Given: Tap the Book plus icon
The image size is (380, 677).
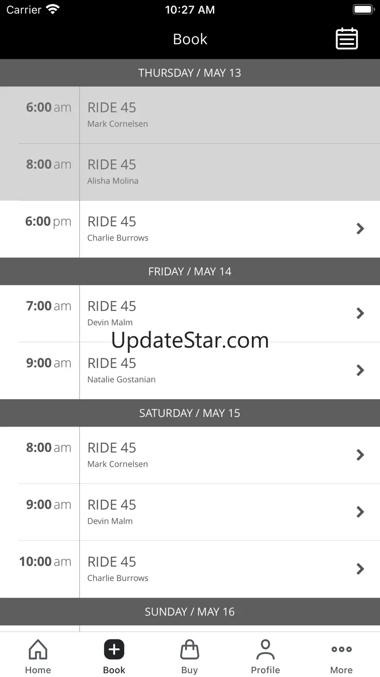Looking at the screenshot, I should [x=114, y=650].
